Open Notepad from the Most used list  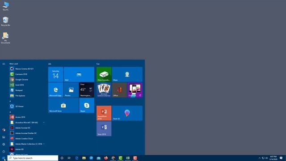(27, 90)
